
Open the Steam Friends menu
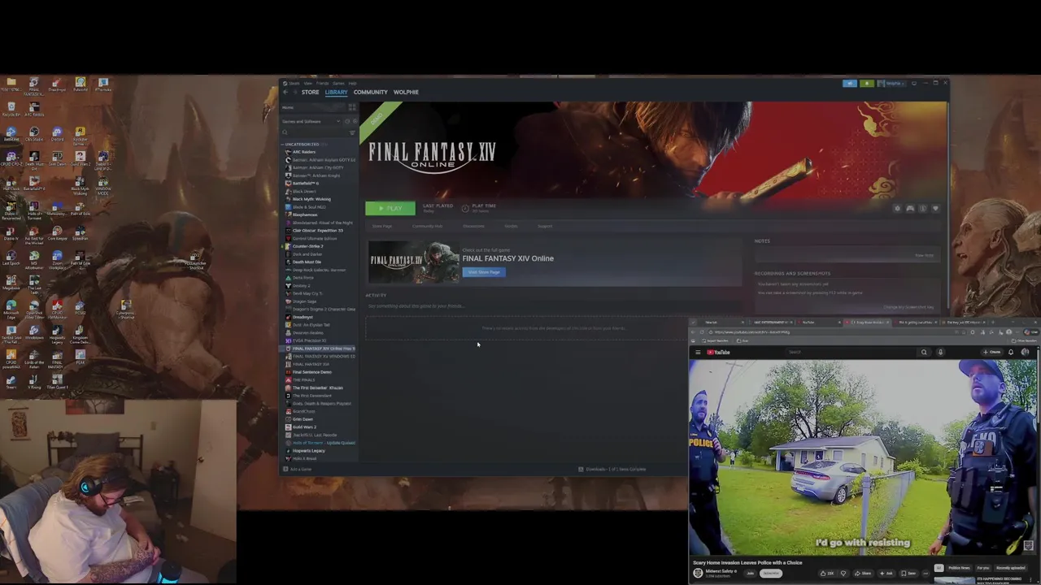[x=322, y=83]
